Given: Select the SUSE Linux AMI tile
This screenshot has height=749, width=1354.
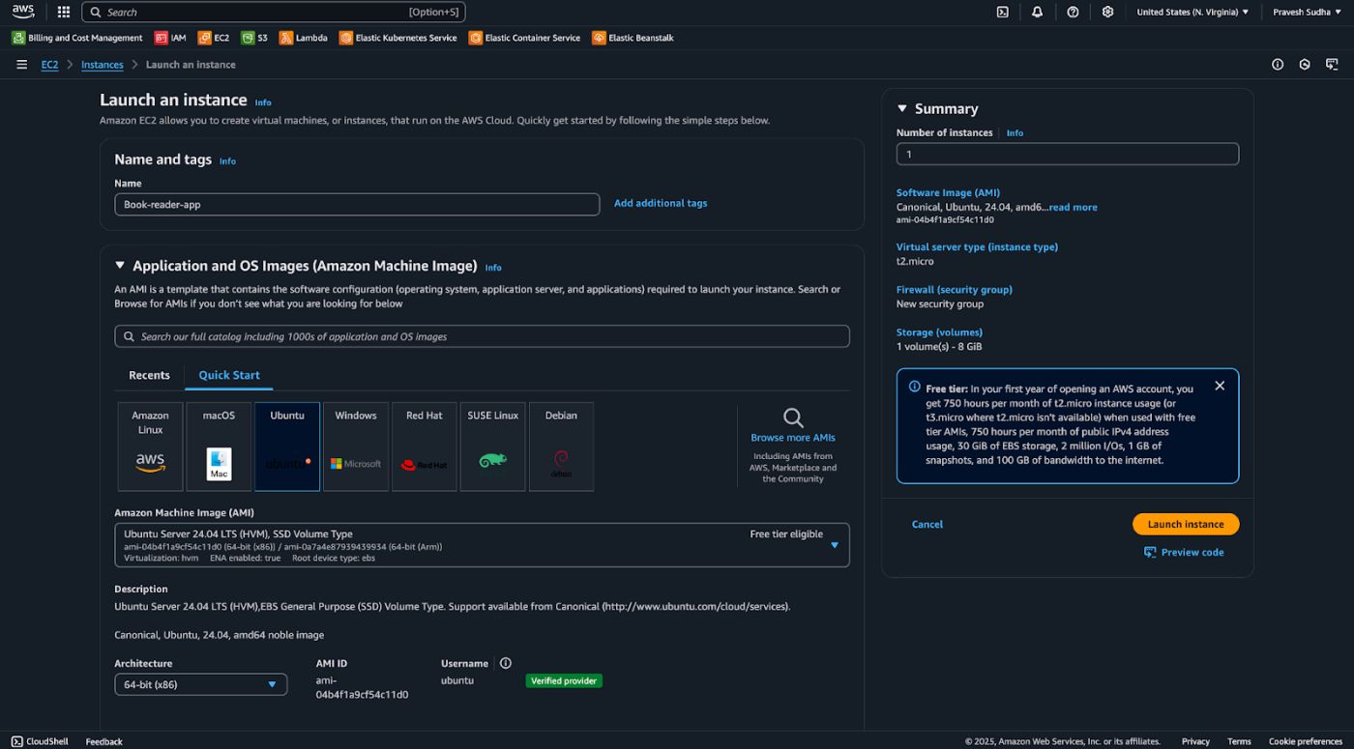Looking at the screenshot, I should click(x=493, y=447).
